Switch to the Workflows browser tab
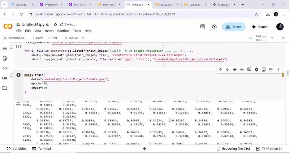This screenshot has height=153, width=289. 51,5
